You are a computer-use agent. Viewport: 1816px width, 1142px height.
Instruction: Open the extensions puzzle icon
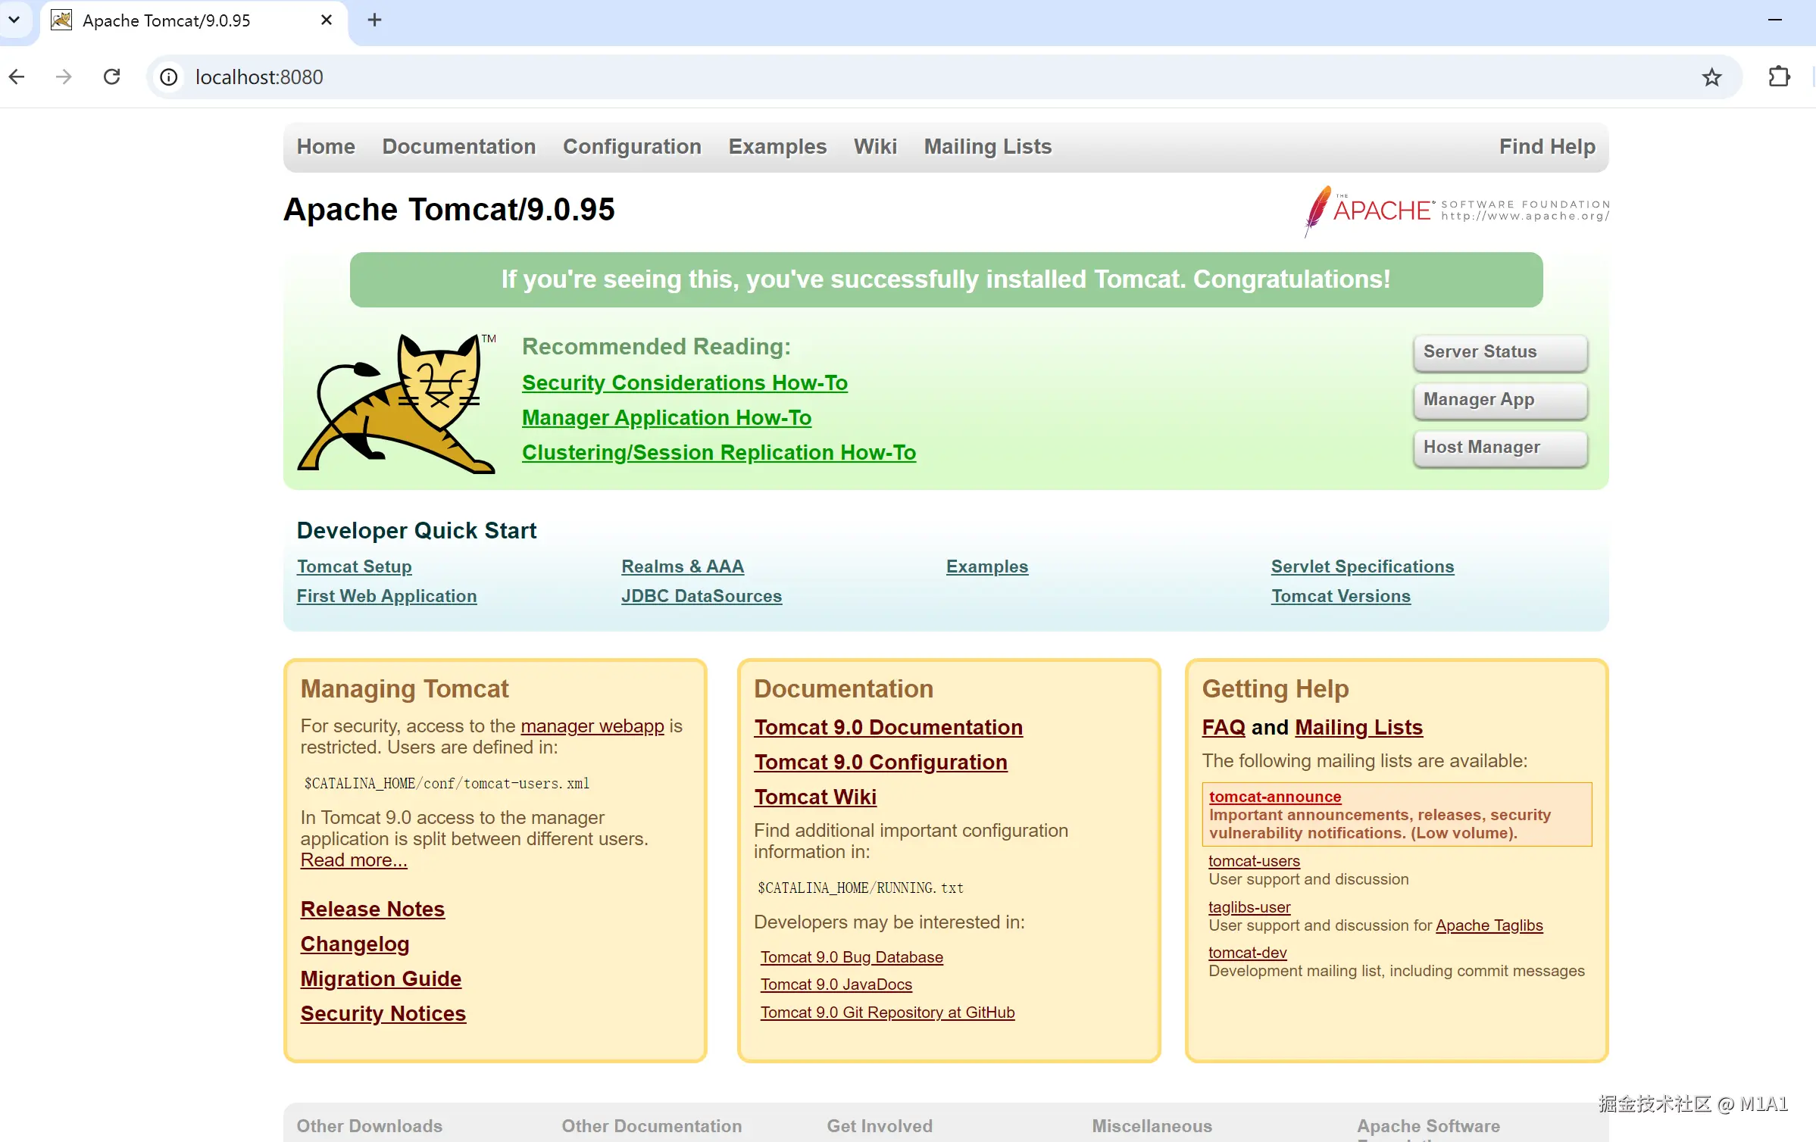1778,76
